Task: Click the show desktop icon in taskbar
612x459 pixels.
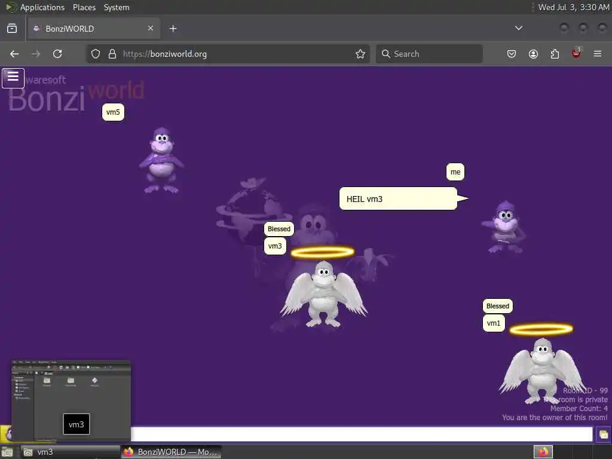Action: (x=7, y=452)
